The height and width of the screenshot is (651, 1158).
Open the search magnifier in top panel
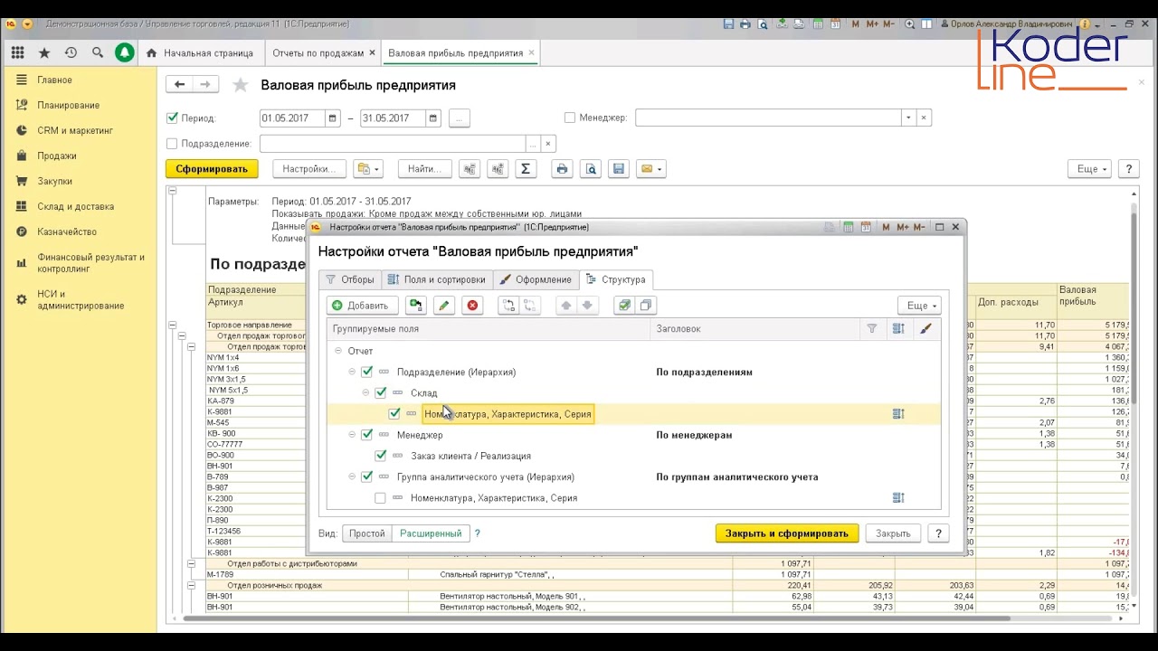coord(97,53)
